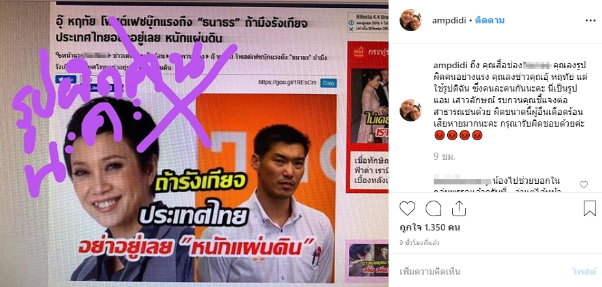Save the post with the bookmark icon

click(590, 208)
